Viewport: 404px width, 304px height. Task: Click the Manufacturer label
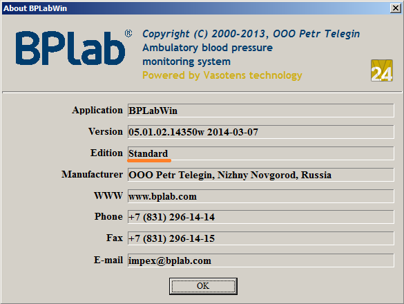(93, 174)
